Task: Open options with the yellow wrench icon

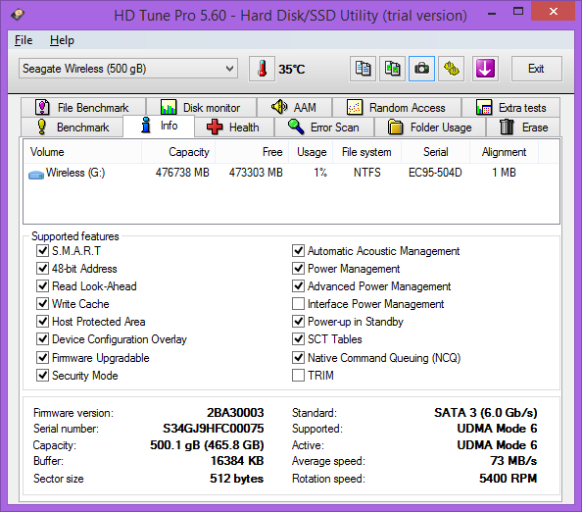Action: click(x=452, y=69)
